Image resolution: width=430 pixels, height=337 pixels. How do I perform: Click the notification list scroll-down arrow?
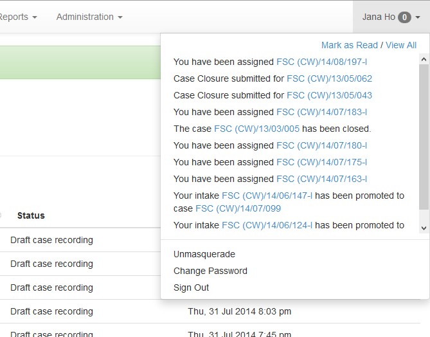coord(424,228)
